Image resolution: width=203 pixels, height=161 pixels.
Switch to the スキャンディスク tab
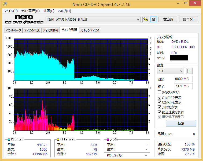(90, 30)
